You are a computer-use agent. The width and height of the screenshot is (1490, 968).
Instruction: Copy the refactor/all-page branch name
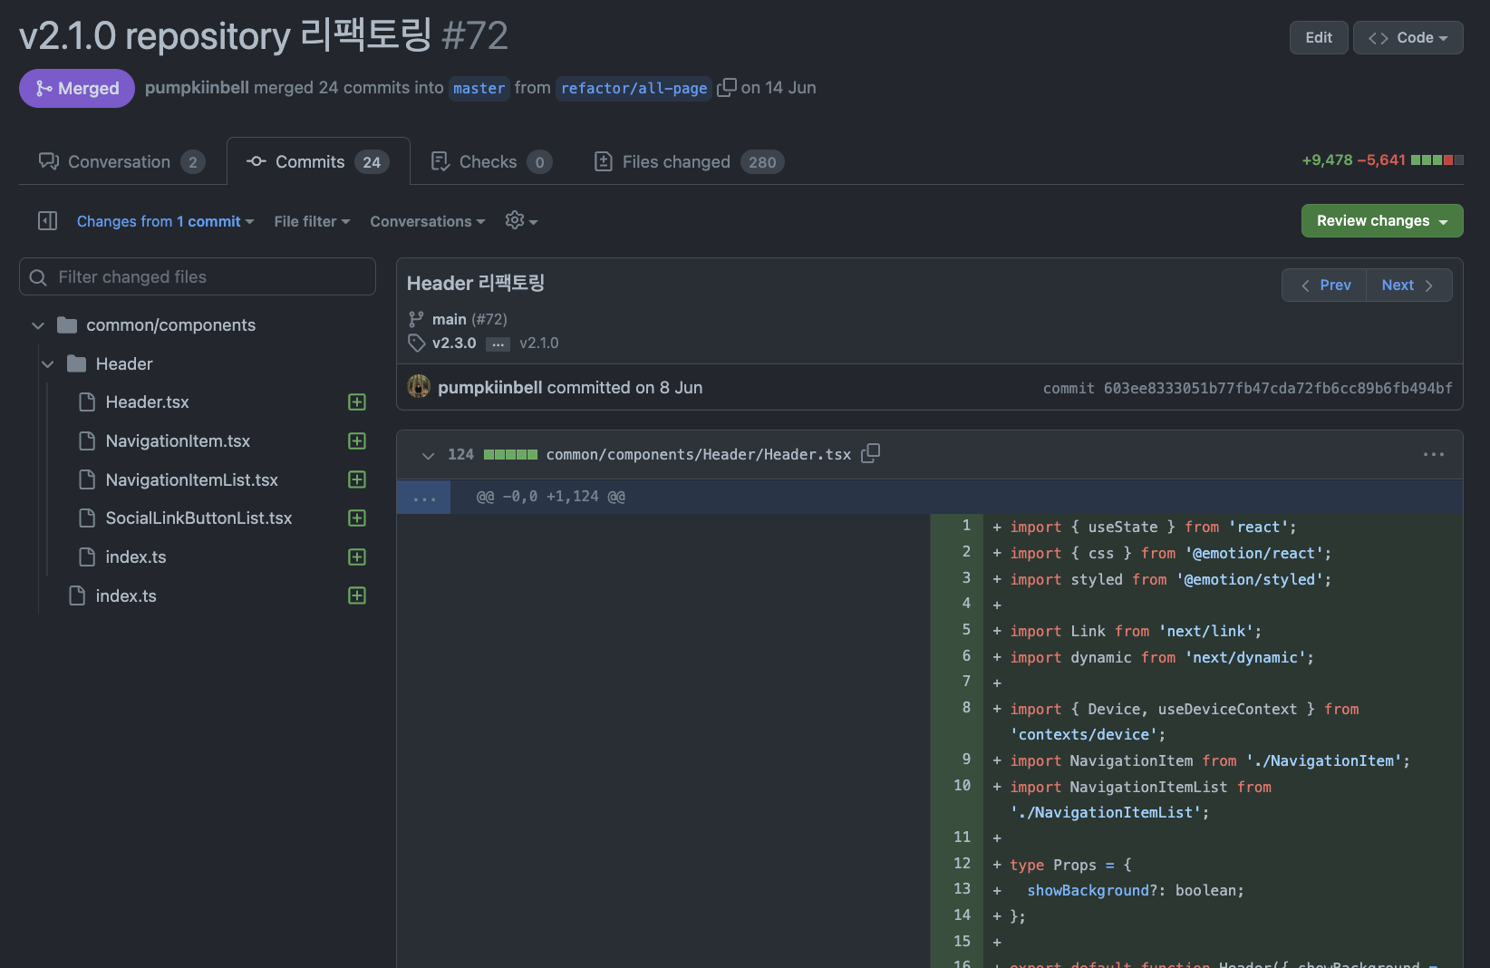coord(726,88)
